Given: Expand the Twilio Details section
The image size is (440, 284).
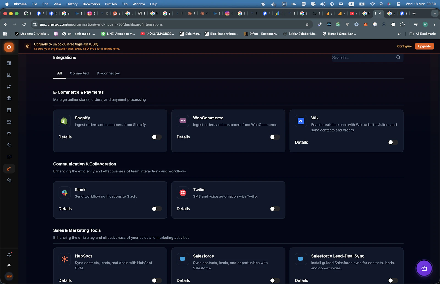Looking at the screenshot, I should 183,209.
